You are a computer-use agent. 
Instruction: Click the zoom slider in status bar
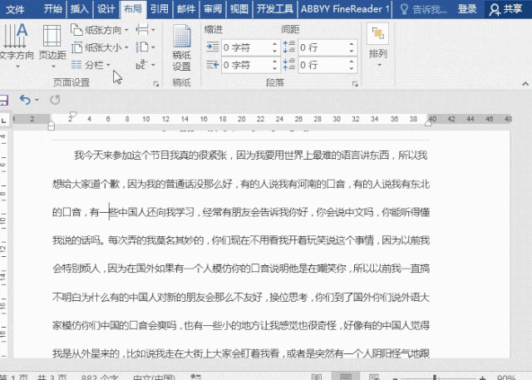[x=436, y=376]
